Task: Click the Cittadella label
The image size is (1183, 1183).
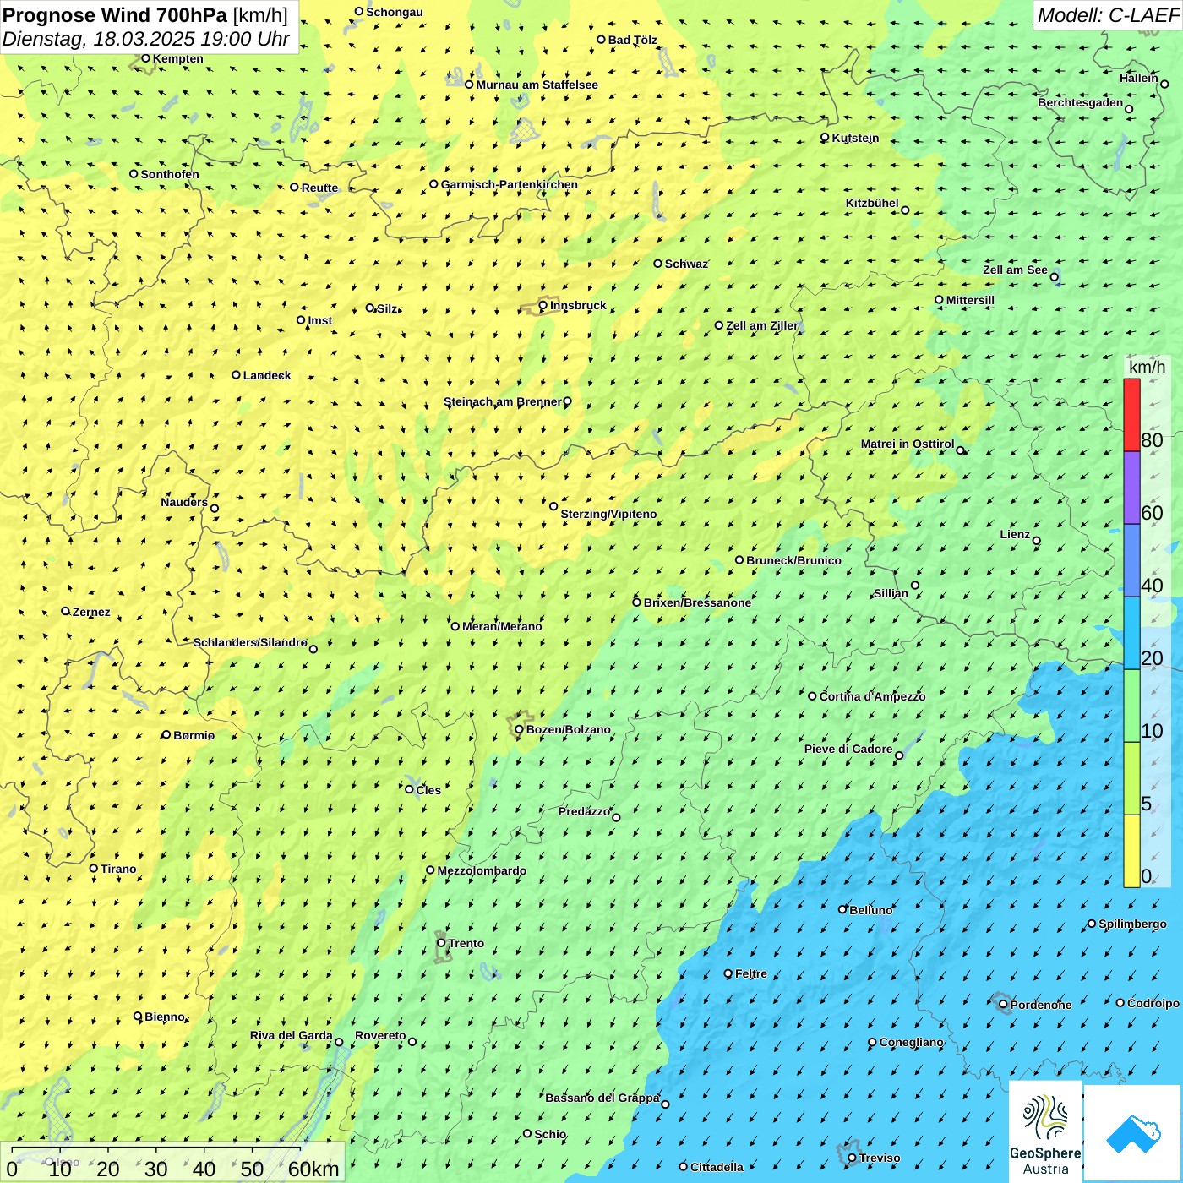Action: (x=717, y=1167)
